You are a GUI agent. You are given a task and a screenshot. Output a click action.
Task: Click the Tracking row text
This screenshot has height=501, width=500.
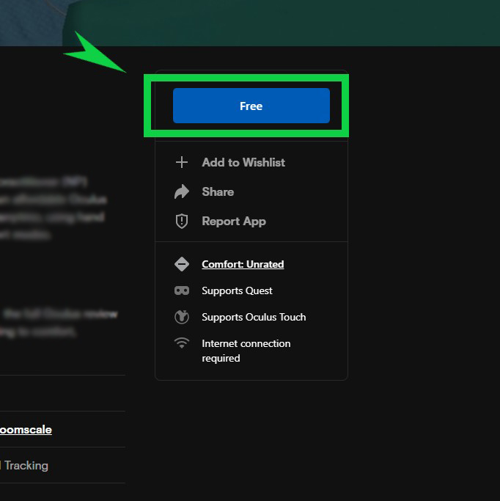click(26, 465)
